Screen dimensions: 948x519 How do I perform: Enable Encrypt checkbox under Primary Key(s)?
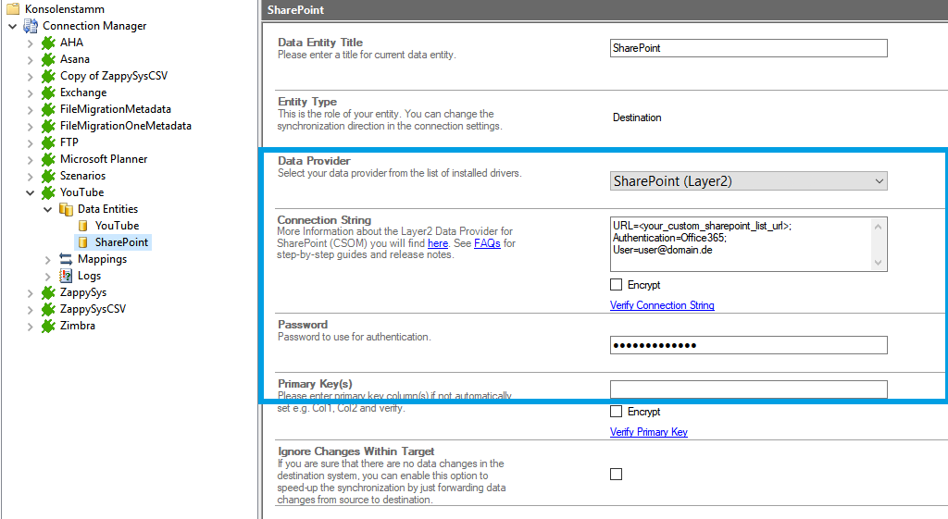(617, 412)
